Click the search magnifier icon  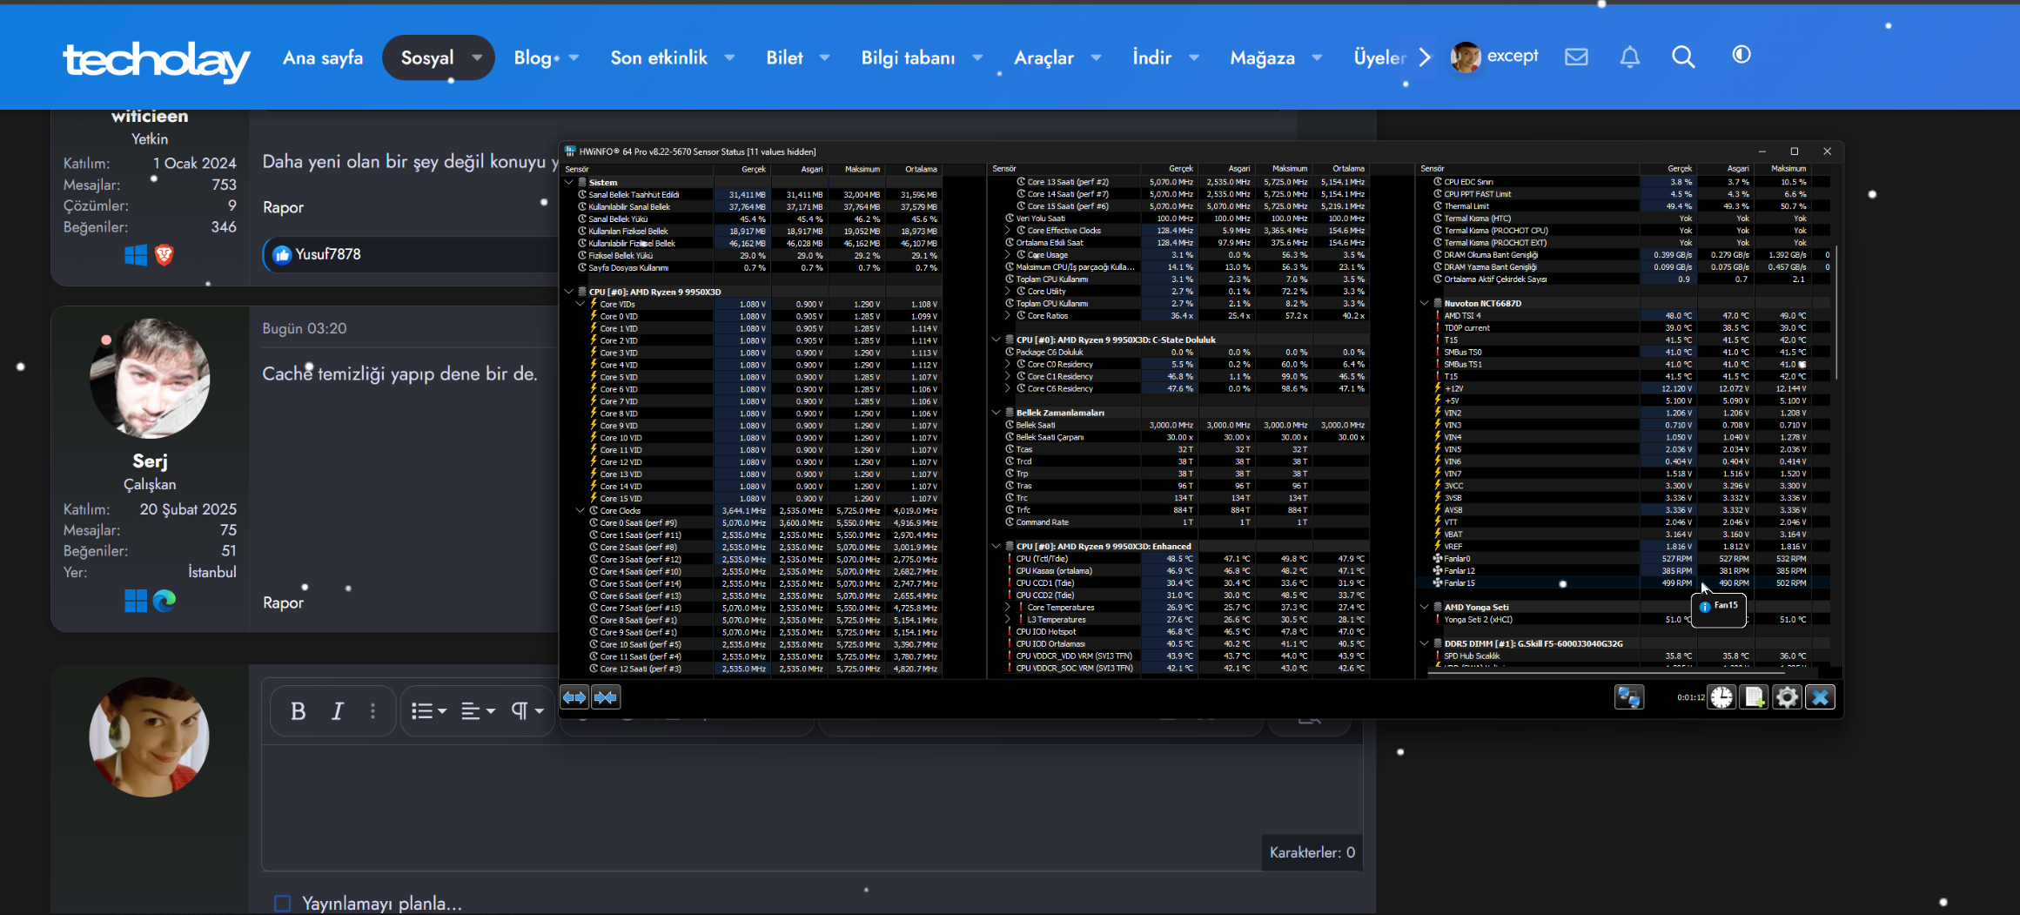(x=1683, y=57)
